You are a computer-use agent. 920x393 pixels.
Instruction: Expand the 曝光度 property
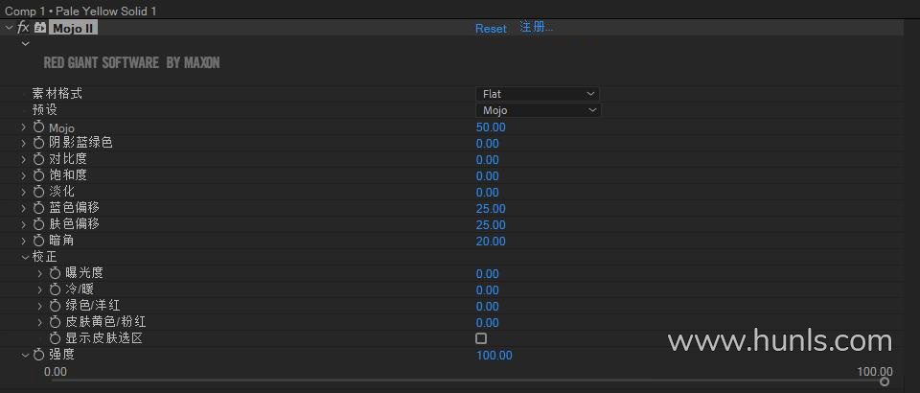[x=40, y=273]
